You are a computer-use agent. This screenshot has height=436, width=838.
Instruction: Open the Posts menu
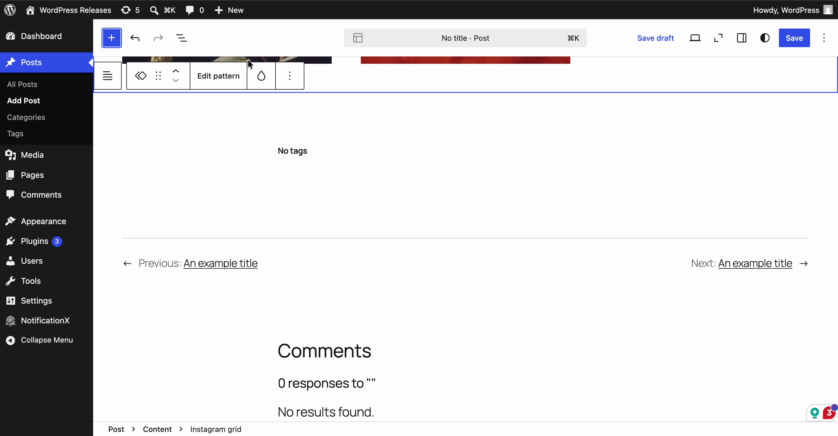click(47, 63)
